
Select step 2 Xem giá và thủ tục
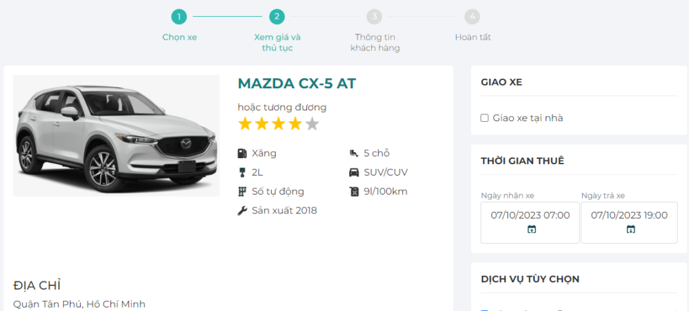coord(277,16)
